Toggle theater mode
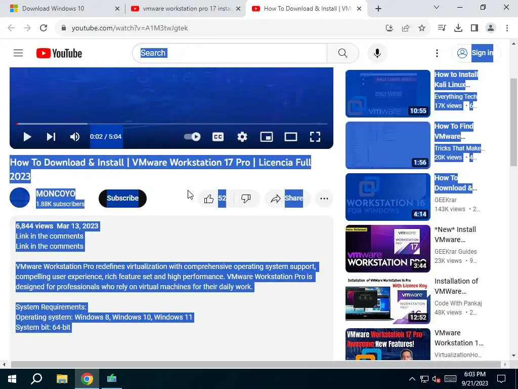 (x=291, y=137)
